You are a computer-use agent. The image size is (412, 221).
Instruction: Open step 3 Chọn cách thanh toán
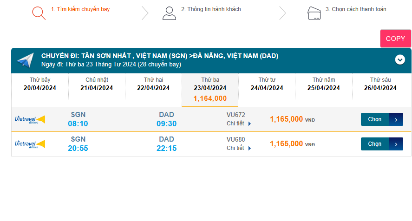coord(355,9)
